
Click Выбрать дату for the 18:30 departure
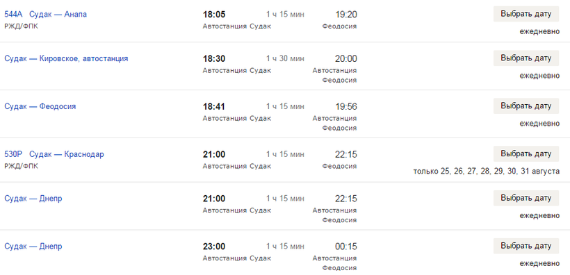pos(526,58)
